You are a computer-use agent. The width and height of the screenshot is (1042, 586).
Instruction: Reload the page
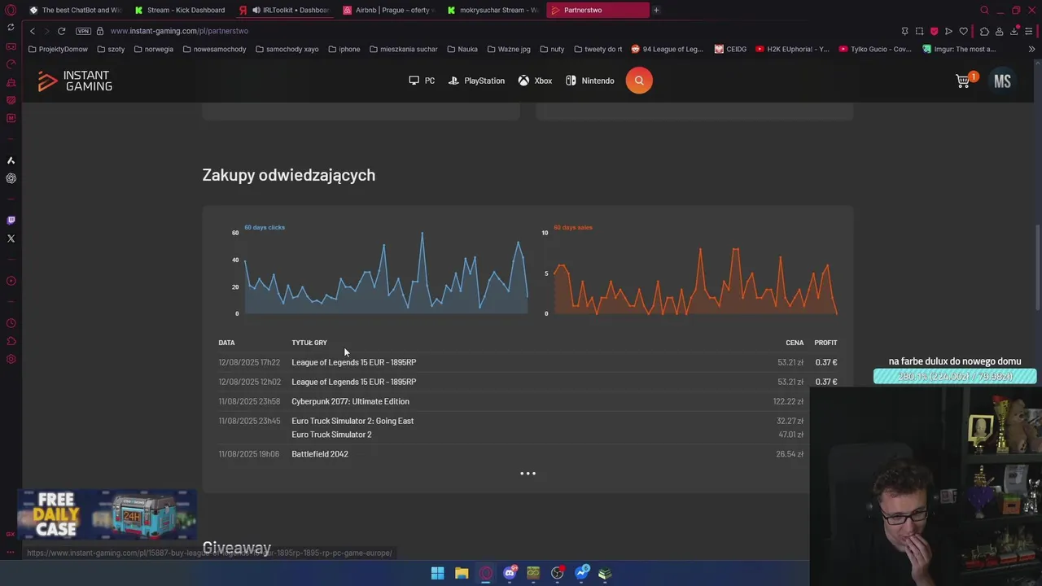tap(61, 31)
